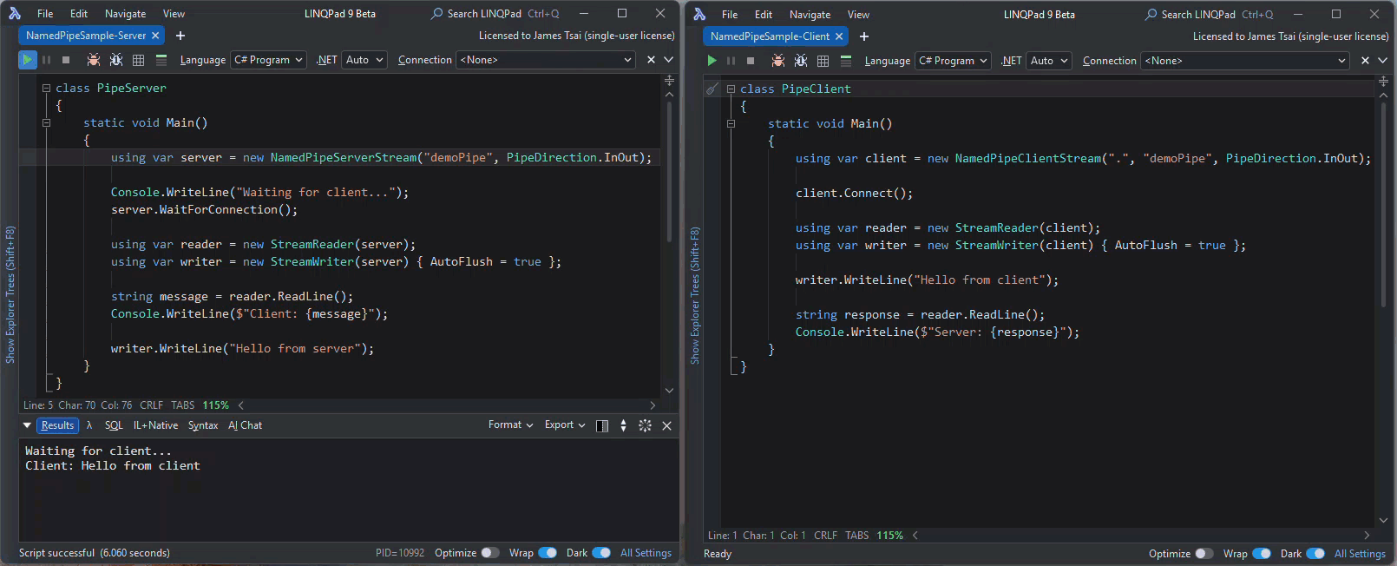1397x566 pixels.
Task: Click the green lines icon in server toolbar
Action: (161, 60)
